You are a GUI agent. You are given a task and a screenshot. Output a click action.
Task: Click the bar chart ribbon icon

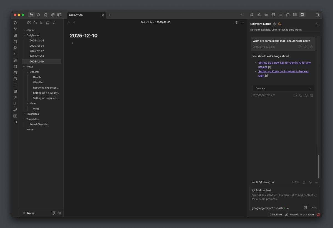point(15,104)
